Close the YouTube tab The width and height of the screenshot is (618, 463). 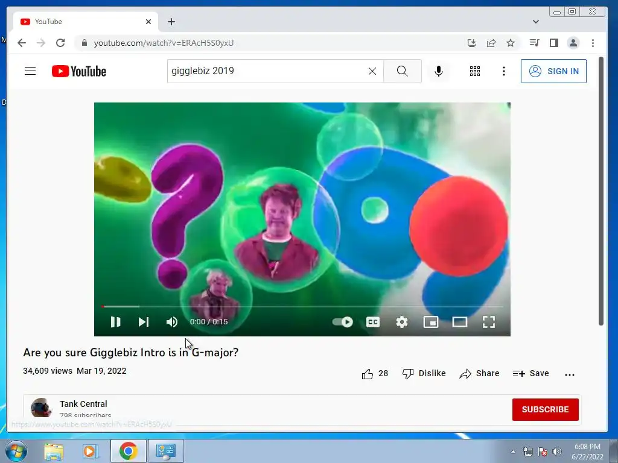click(x=148, y=22)
